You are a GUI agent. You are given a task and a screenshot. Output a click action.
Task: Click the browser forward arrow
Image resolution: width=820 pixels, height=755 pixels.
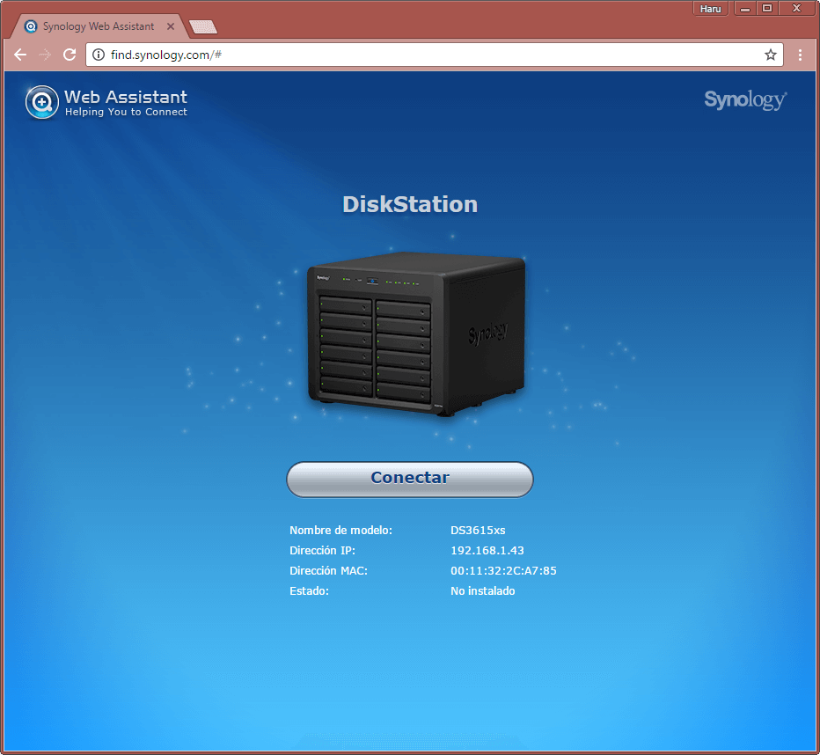[45, 55]
